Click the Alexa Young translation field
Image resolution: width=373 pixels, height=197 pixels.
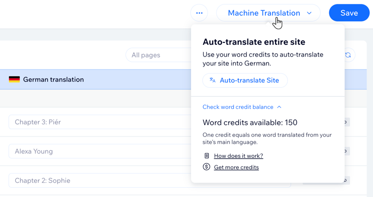pos(100,151)
